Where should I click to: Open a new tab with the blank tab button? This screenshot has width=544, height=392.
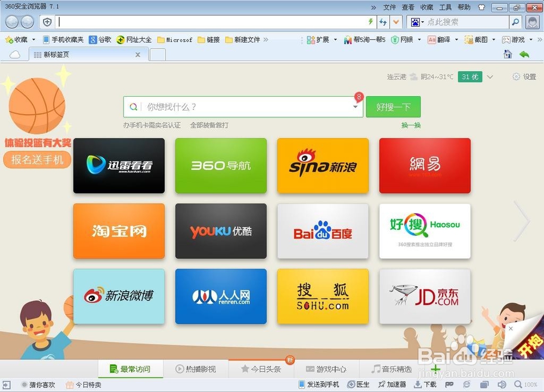click(158, 55)
